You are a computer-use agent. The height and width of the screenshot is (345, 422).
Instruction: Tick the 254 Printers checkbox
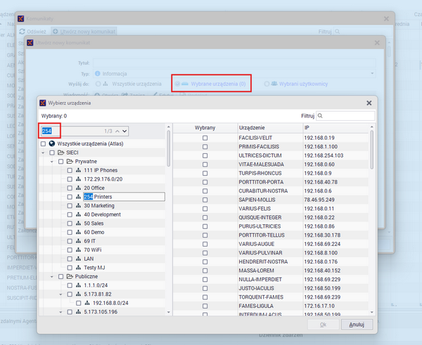[x=70, y=197]
